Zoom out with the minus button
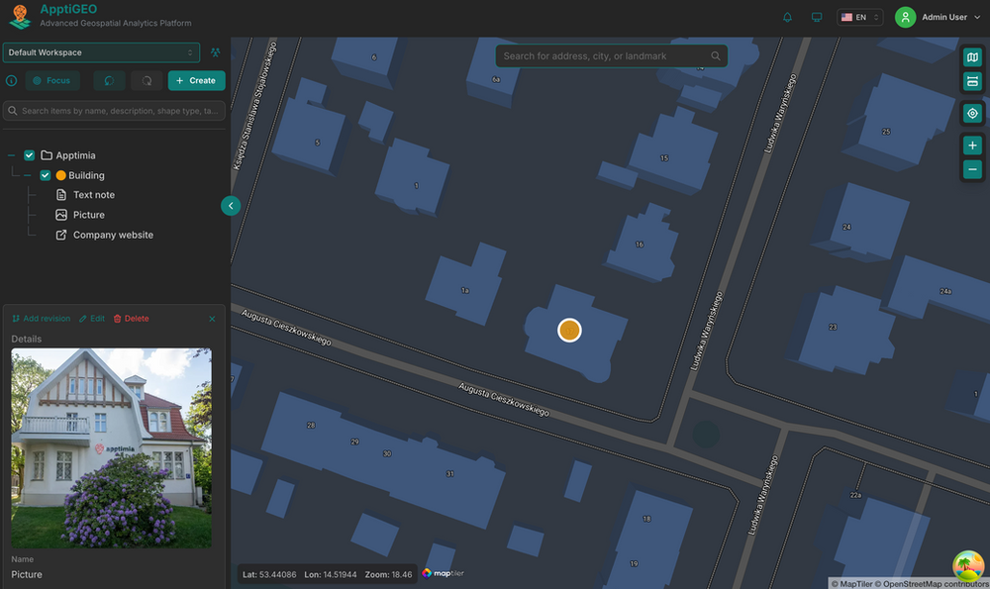 pyautogui.click(x=972, y=169)
